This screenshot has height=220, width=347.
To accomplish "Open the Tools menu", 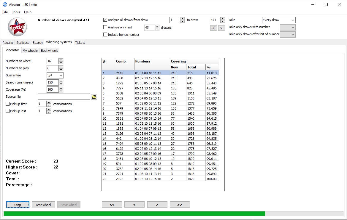I will (16, 12).
